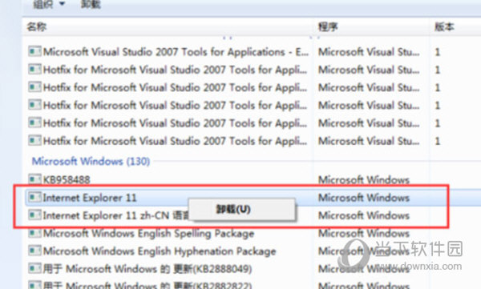Click the 卸载 toolbar button
This screenshot has width=481, height=289.
91,4
